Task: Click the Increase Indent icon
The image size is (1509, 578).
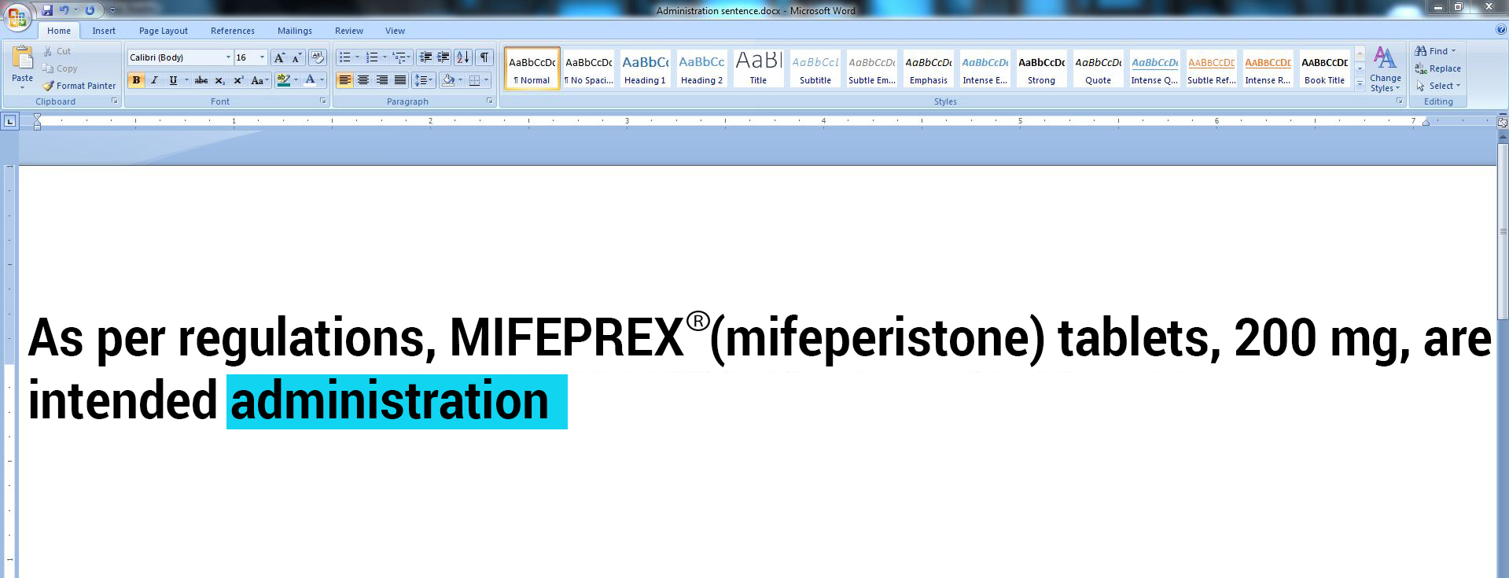Action: click(x=443, y=57)
